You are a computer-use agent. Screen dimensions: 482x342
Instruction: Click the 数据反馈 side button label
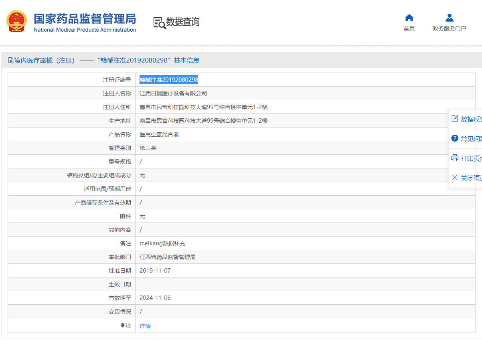(x=471, y=119)
